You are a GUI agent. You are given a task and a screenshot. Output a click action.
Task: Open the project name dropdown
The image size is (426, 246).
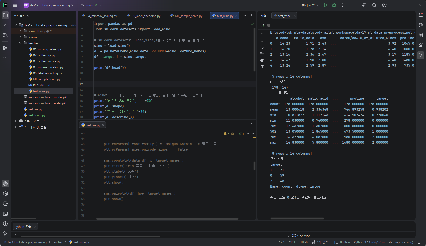(x=49, y=5)
